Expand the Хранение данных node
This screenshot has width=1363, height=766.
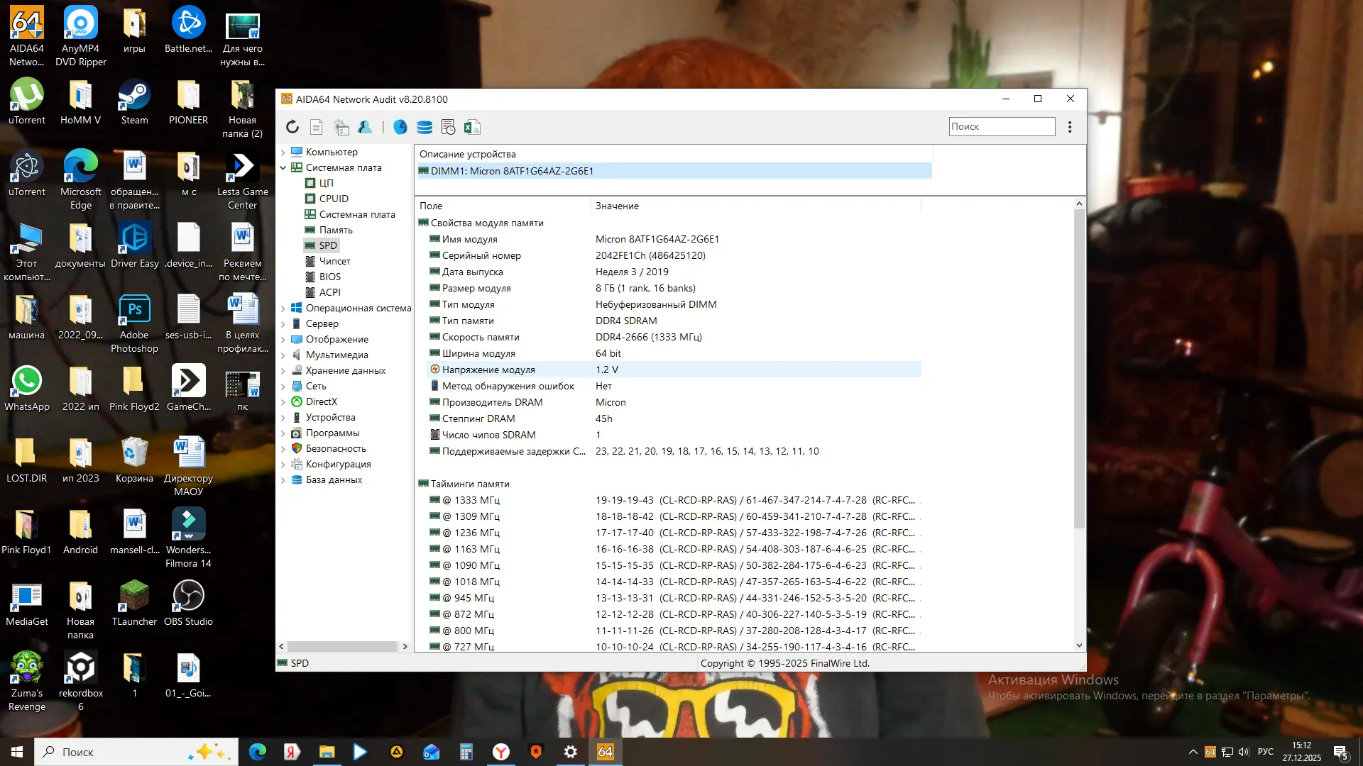pyautogui.click(x=283, y=370)
